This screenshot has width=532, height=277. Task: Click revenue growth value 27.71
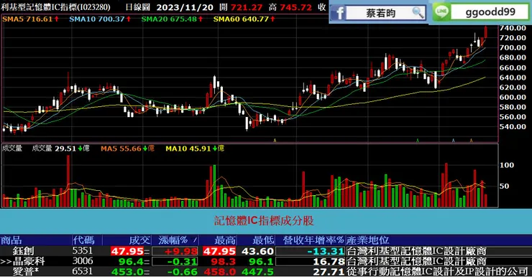tap(329, 271)
